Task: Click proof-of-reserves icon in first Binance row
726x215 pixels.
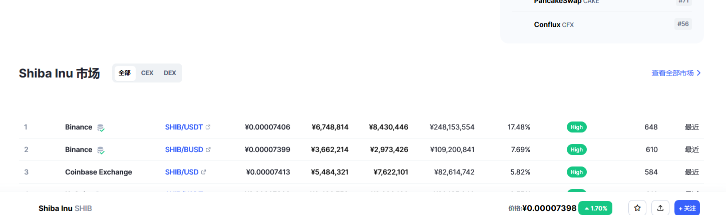Action: (101, 127)
